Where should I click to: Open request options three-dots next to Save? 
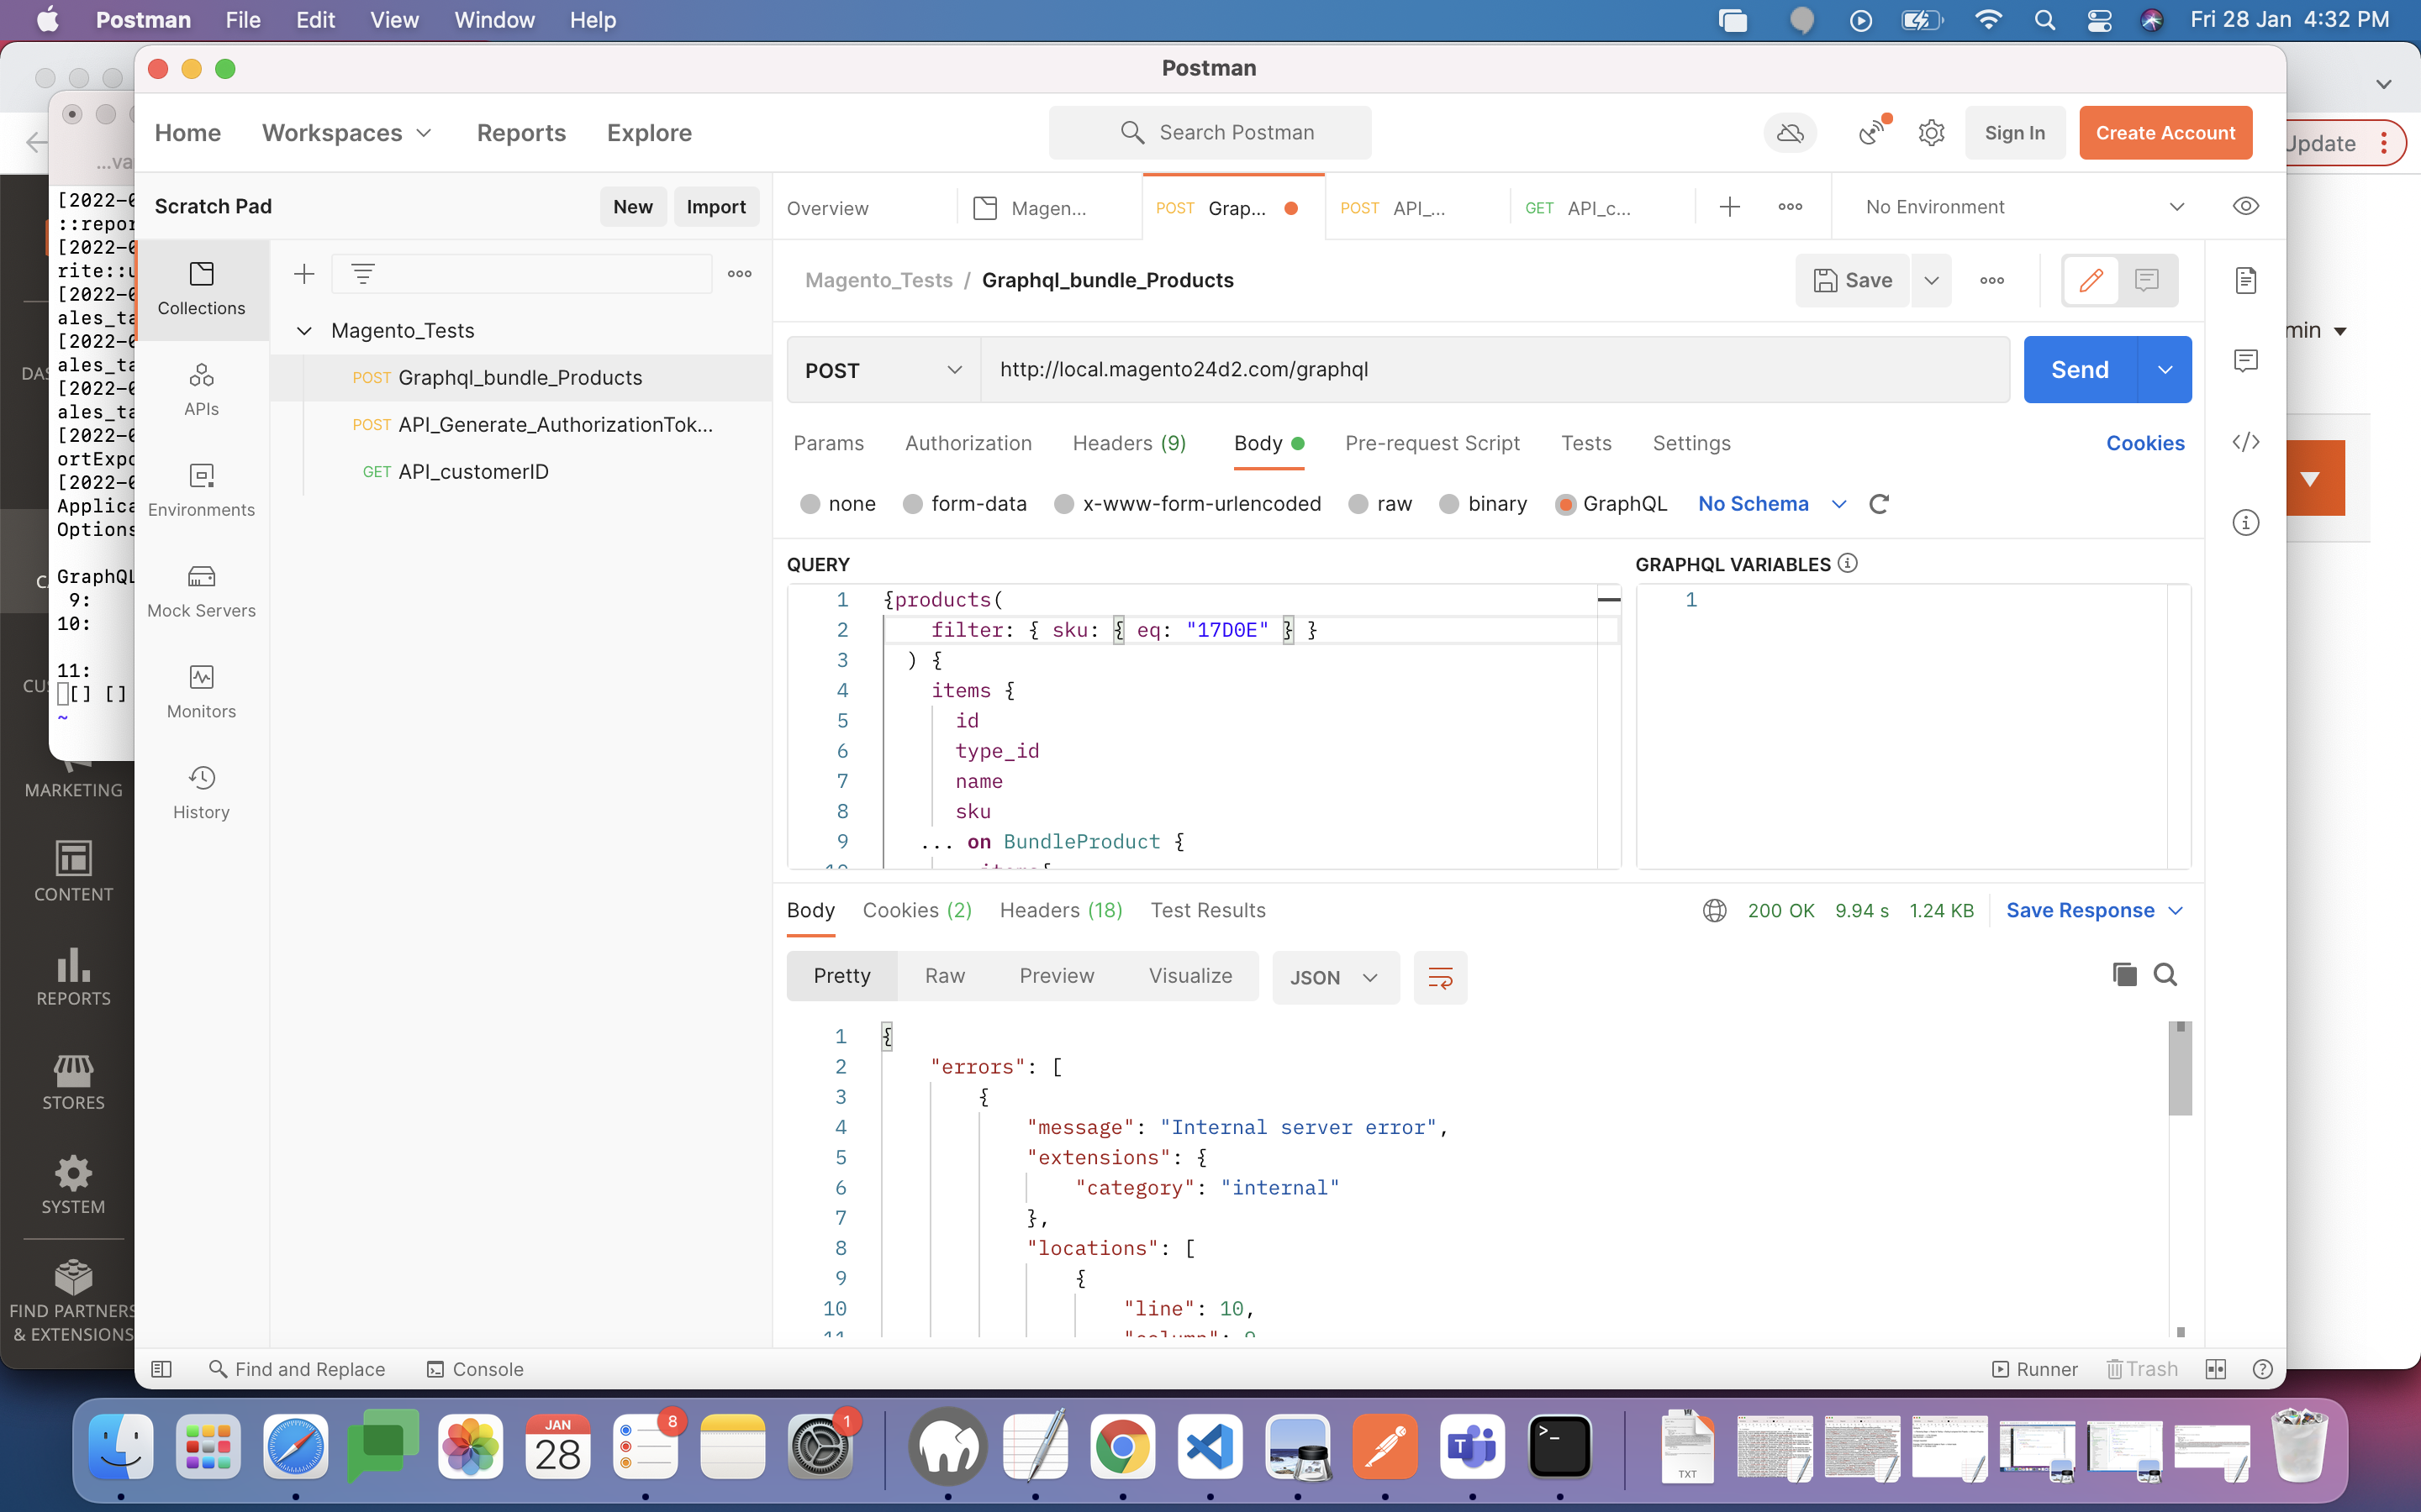(x=1991, y=281)
